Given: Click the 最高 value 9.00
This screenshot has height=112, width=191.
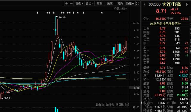Looking at the screenshot, I should pos(162,83).
